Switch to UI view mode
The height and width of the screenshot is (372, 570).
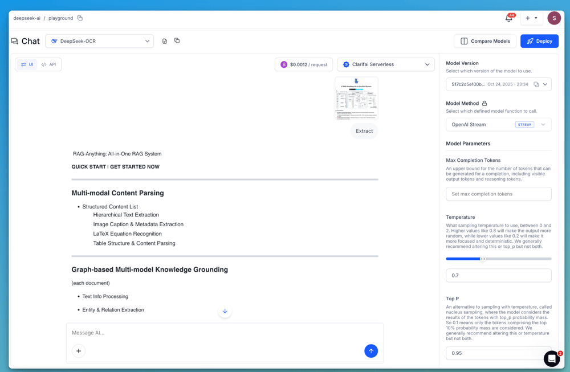coord(27,64)
